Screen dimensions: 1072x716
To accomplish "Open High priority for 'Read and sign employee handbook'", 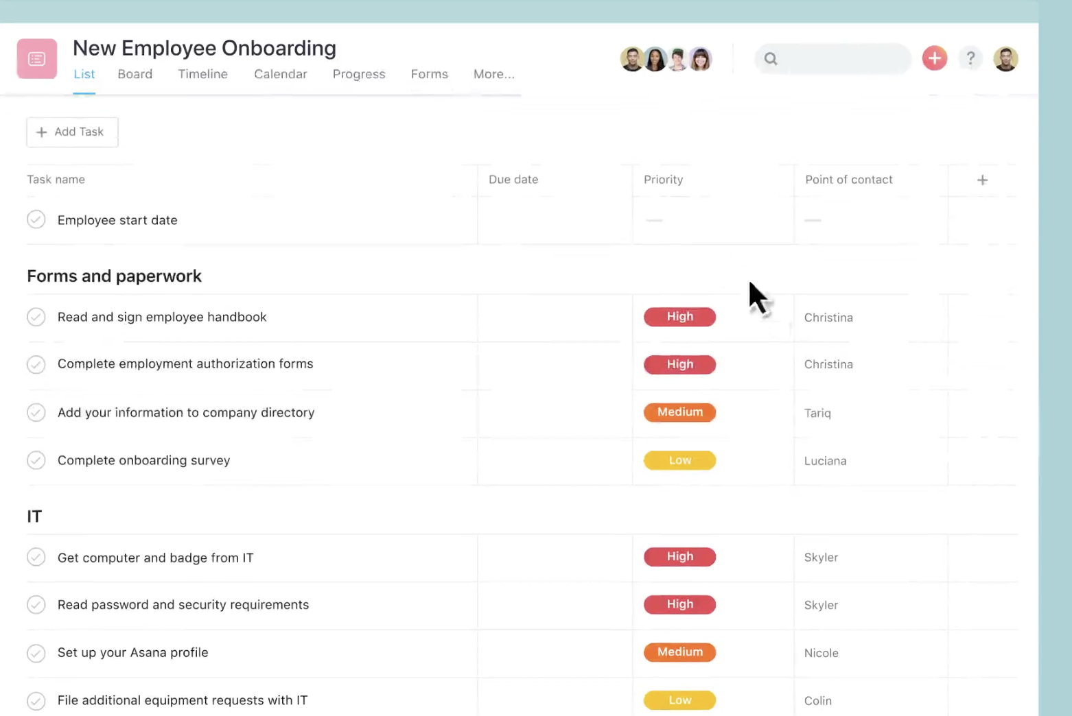I will click(679, 317).
